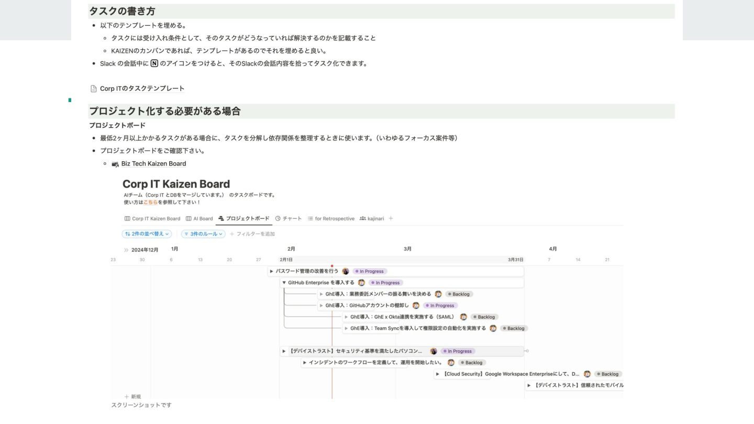
Task: Click the Backlog badge on 業務委託メンバー task
Action: point(459,294)
